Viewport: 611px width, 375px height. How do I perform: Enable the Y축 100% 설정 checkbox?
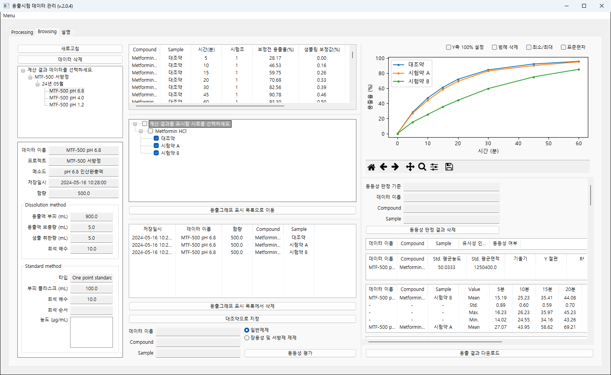point(448,47)
